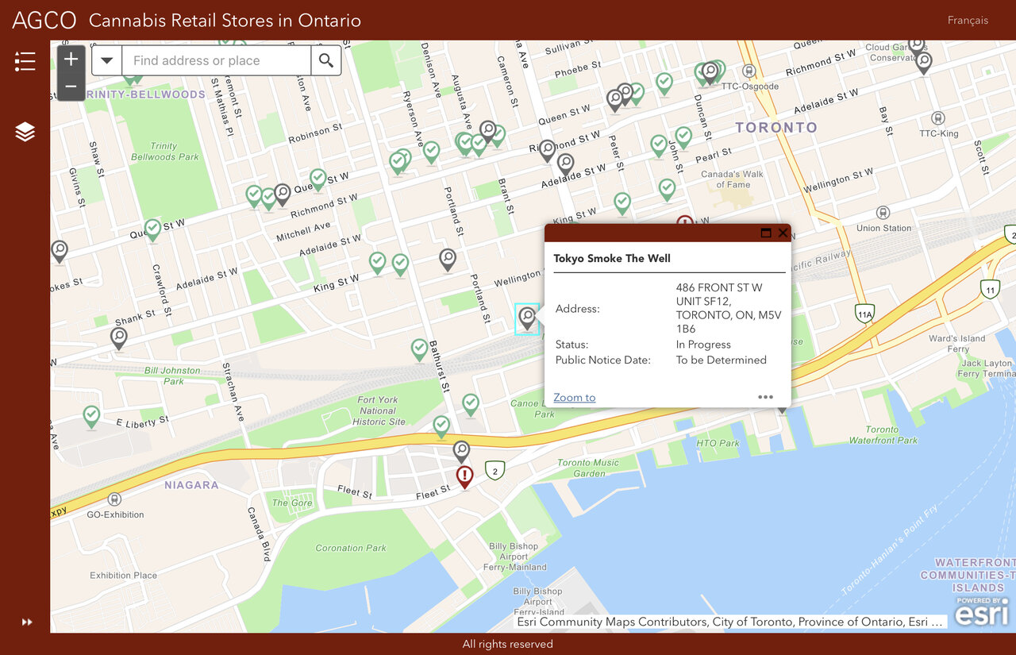The image size is (1016, 655).
Task: Expand the collapsed sidebar with double arrows
Action: coord(27,622)
